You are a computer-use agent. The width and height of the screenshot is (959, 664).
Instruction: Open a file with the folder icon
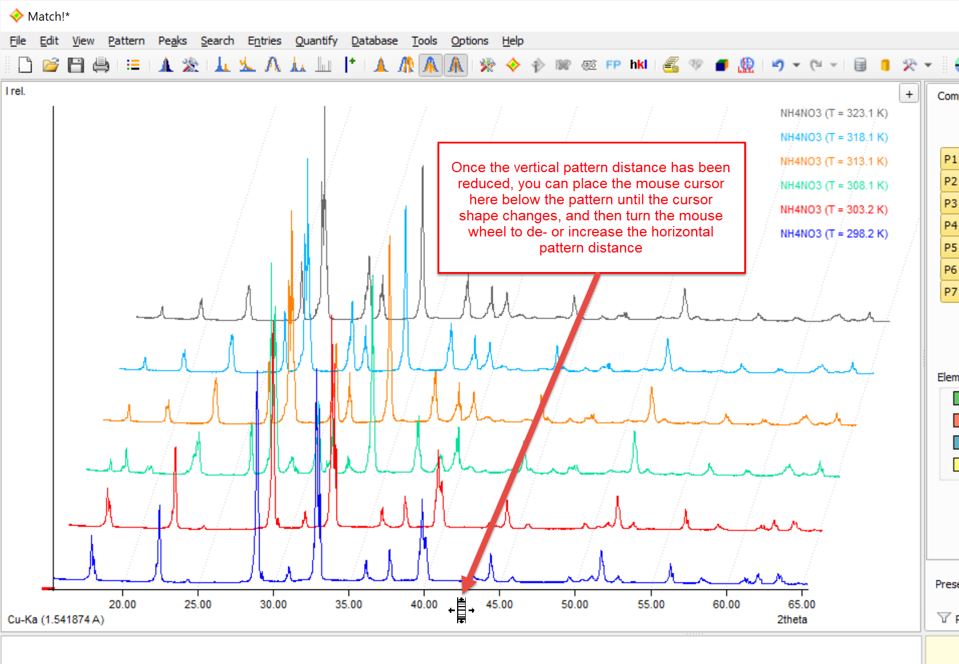[51, 65]
